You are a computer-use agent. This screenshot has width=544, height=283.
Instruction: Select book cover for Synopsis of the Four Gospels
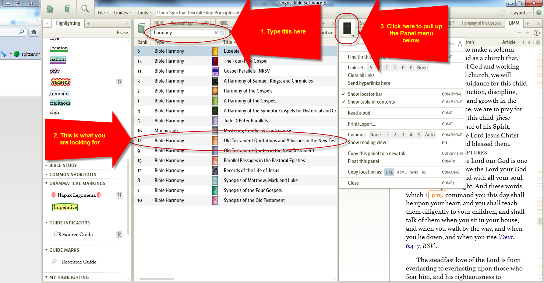[x=215, y=190]
